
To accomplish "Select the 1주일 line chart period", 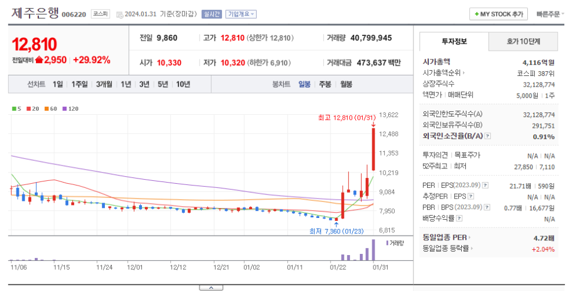I will pyautogui.click(x=80, y=84).
